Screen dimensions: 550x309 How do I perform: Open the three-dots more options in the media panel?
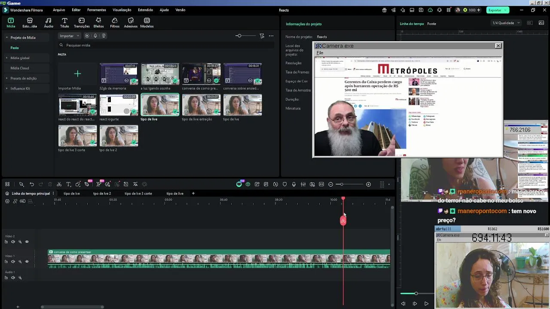click(x=271, y=36)
